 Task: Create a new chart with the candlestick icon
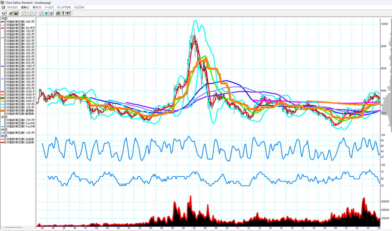coord(4,13)
